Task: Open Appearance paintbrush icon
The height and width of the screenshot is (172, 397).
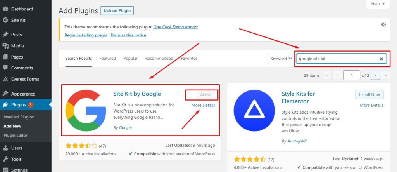Action: coord(5,94)
